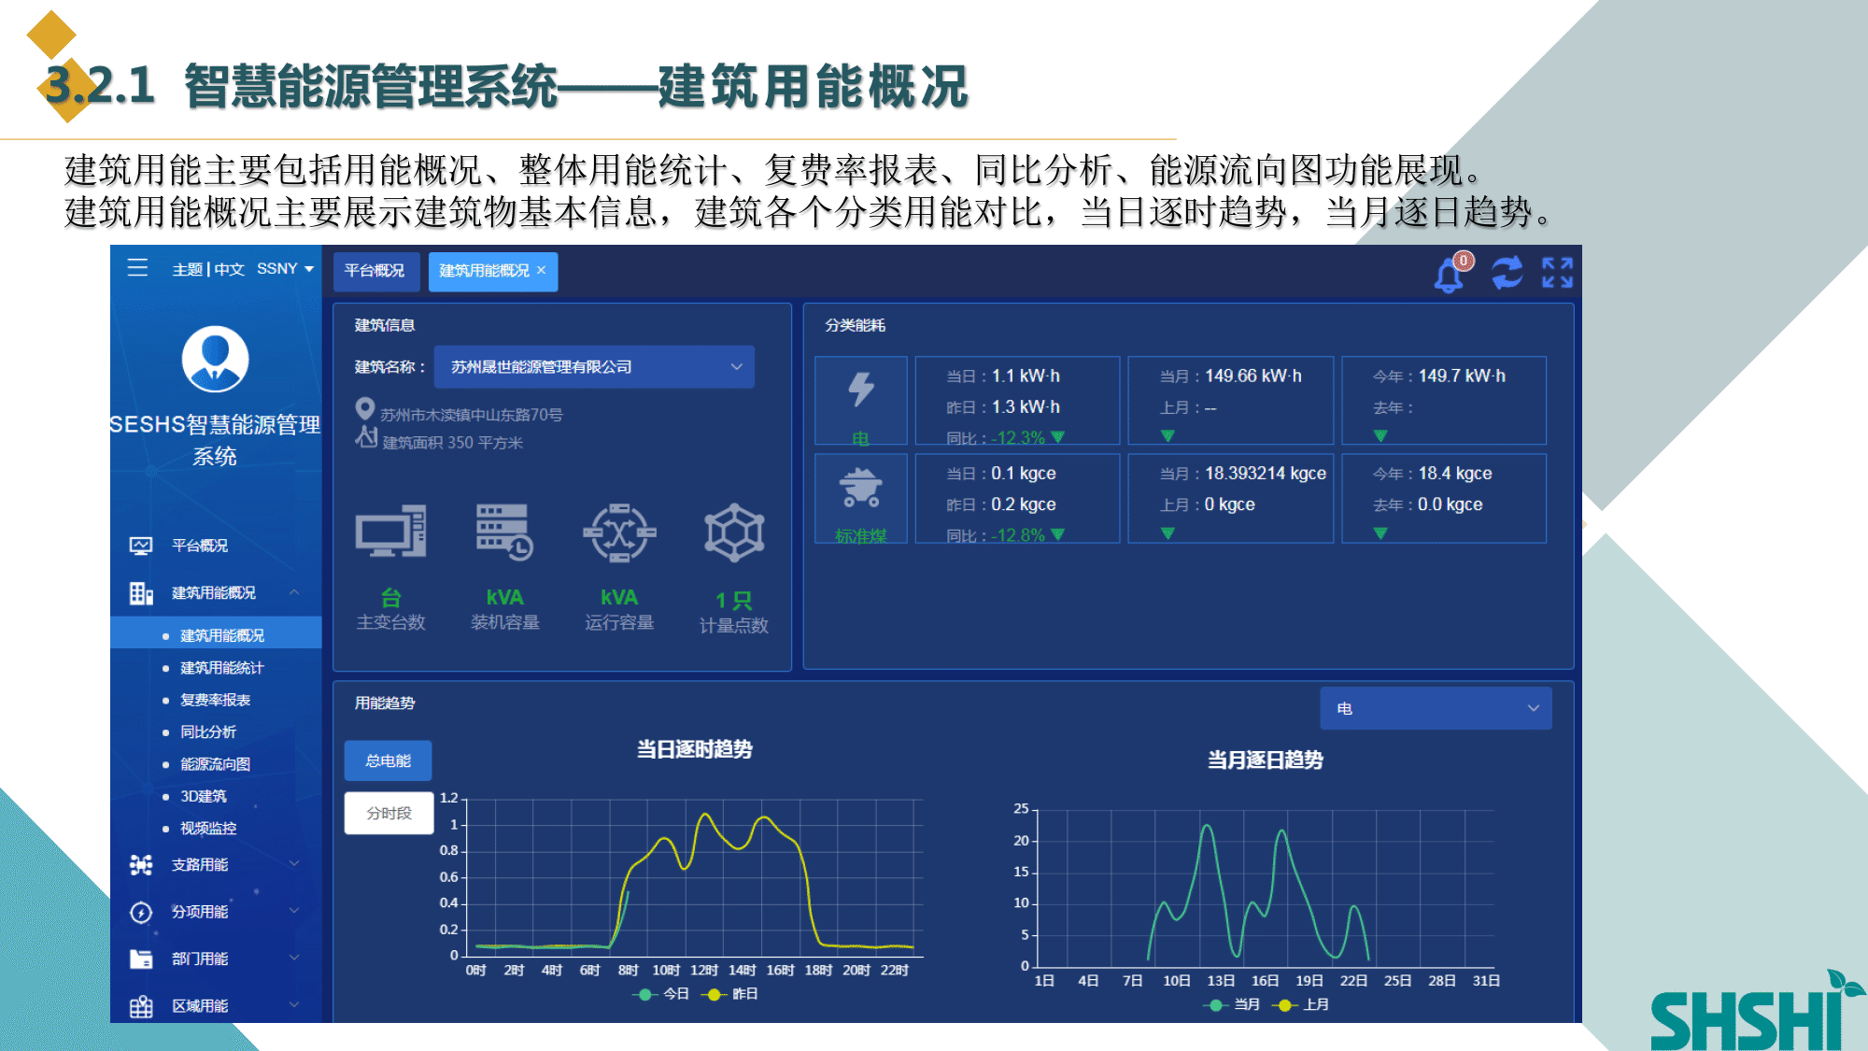Click the location pin icon by address
1868x1051 pixels.
click(365, 409)
